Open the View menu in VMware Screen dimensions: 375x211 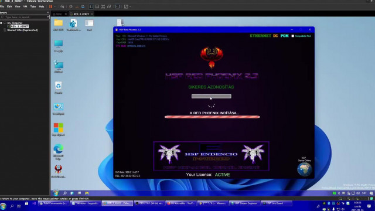click(18, 6)
